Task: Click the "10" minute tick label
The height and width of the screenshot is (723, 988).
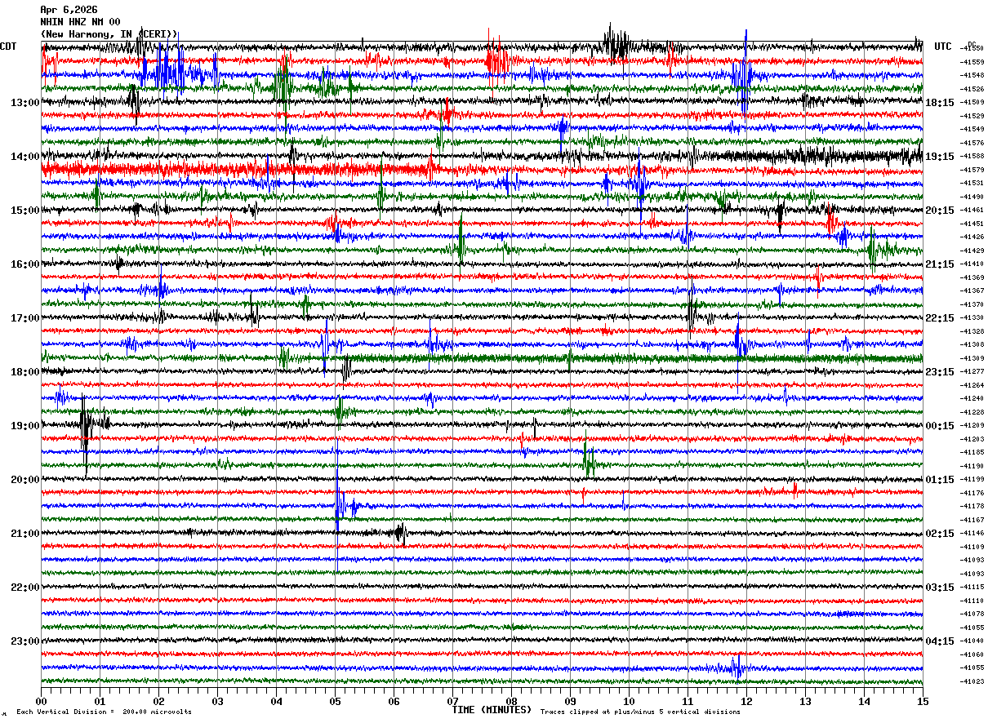Action: 629,702
